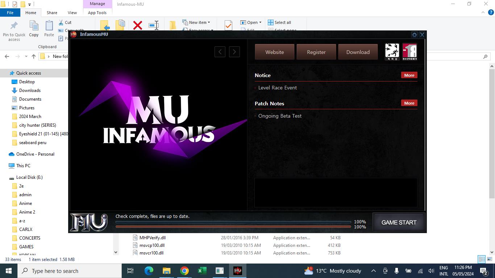
Task: Click New folder icon in ribbon
Action: point(173,25)
